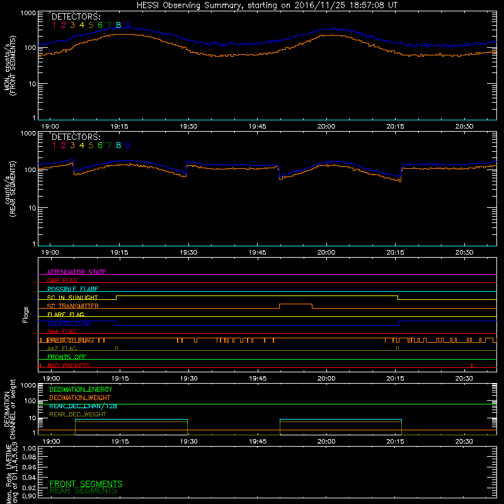Click the SAA FLAG label
The image size is (504, 504).
click(62, 331)
